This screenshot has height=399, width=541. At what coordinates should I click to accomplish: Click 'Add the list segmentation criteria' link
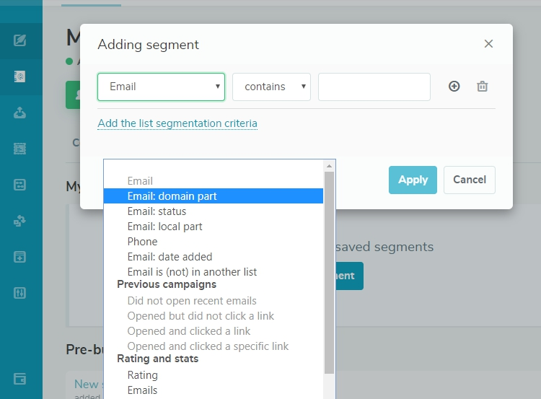coord(177,123)
